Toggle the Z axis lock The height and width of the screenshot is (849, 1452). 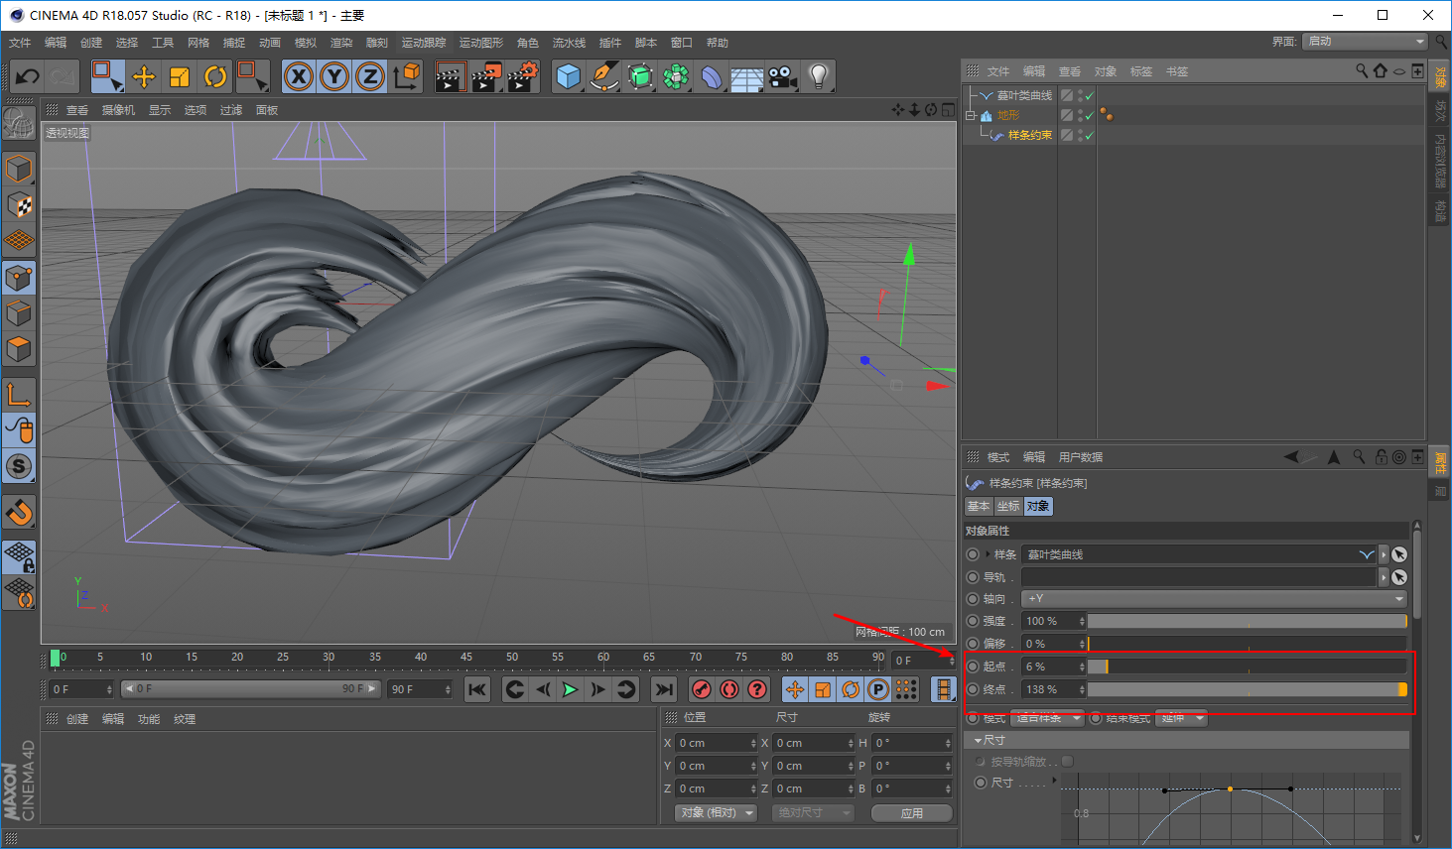point(370,76)
